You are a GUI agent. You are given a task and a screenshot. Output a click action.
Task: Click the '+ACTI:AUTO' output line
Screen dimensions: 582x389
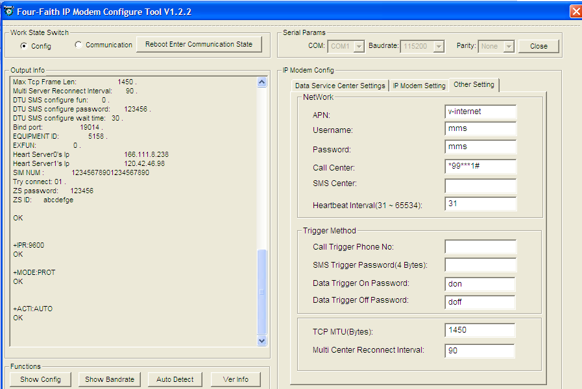click(x=32, y=309)
